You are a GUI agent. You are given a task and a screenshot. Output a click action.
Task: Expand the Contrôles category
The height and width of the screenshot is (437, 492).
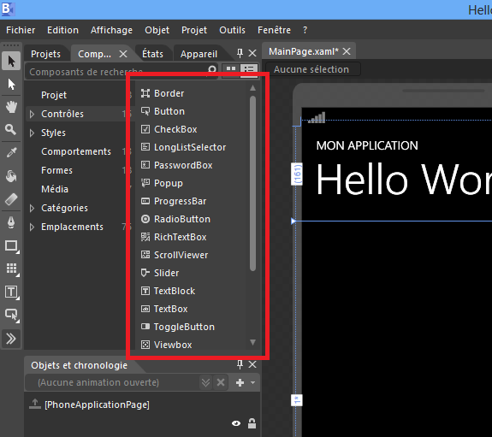pyautogui.click(x=32, y=114)
